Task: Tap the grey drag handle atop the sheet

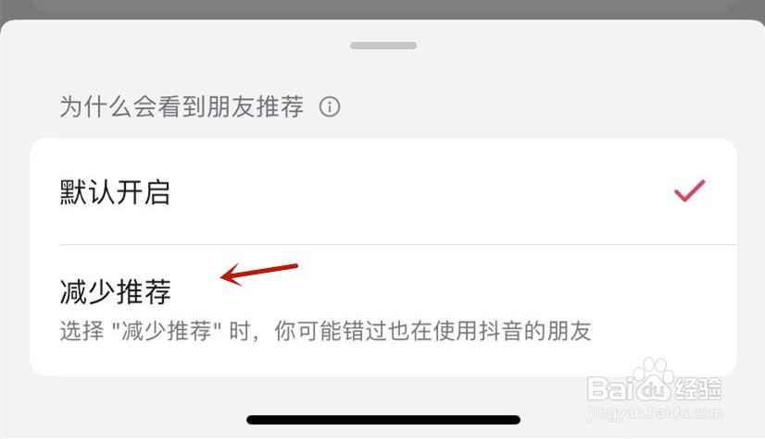Action: [383, 45]
